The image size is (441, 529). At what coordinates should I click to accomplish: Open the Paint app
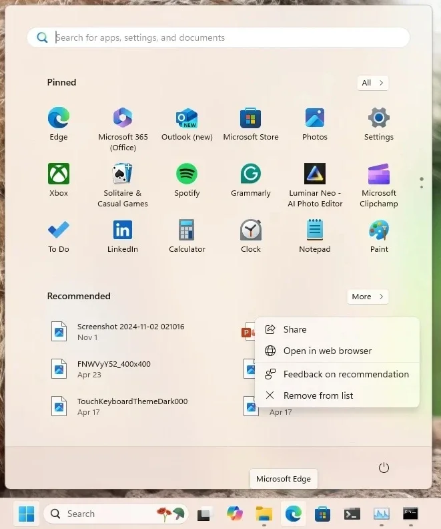[379, 236]
